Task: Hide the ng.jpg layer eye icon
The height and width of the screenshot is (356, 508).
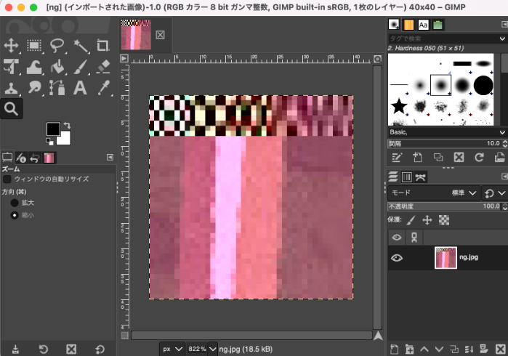Action: tap(397, 258)
